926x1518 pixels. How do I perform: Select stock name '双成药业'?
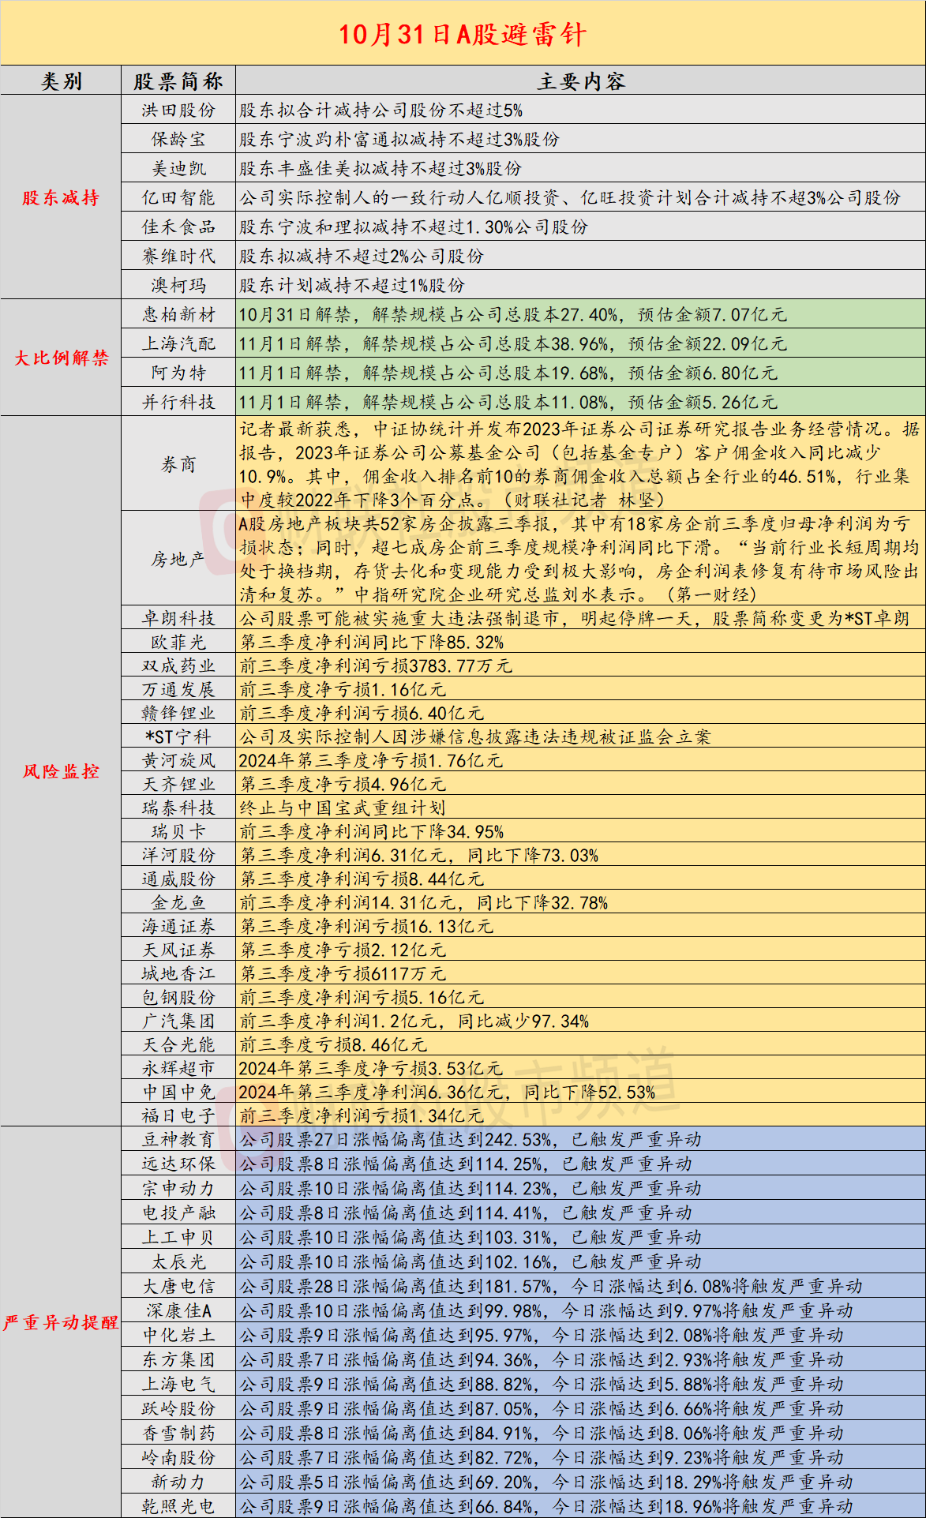point(178,666)
